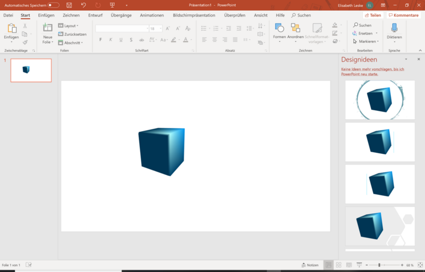Image resolution: width=425 pixels, height=272 pixels.
Task: Open the Übergänge tab
Action: tap(121, 15)
